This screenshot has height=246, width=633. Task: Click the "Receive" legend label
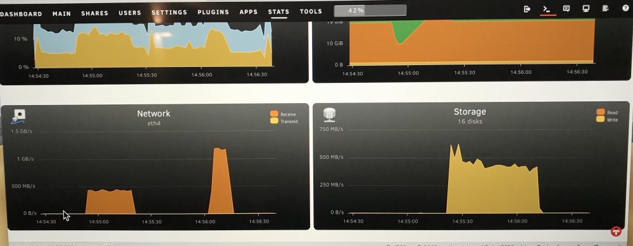pos(288,114)
